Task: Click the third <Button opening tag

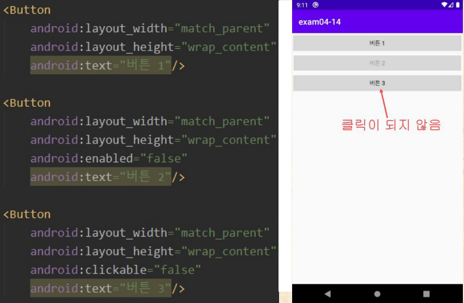Action: [x=27, y=214]
